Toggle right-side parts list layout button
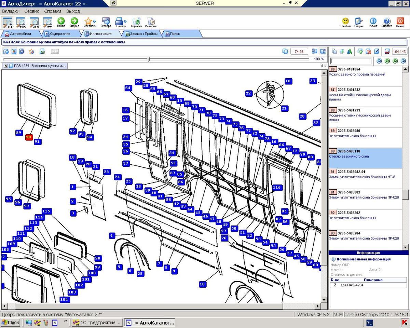Screen dimensions: 410x328 [323, 51]
